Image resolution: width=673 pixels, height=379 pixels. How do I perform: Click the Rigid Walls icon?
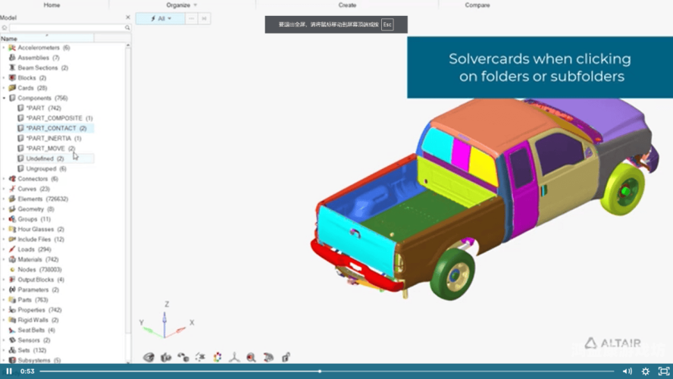tap(12, 320)
